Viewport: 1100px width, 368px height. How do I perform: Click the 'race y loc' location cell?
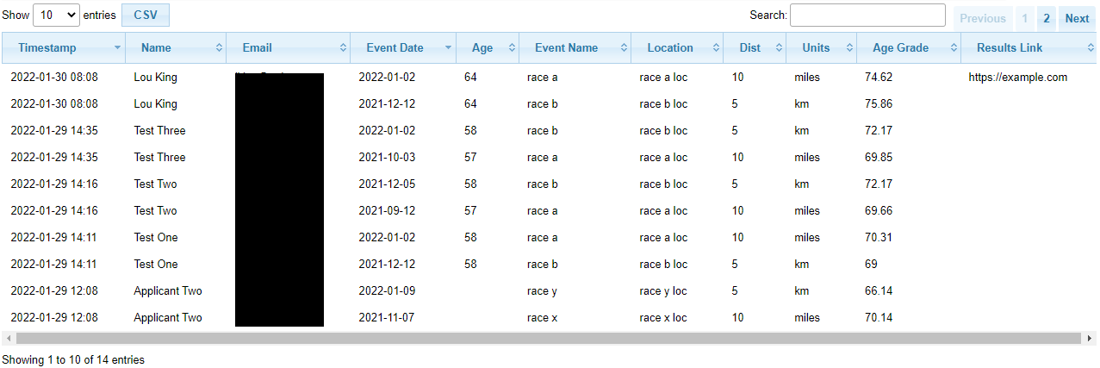tap(663, 291)
